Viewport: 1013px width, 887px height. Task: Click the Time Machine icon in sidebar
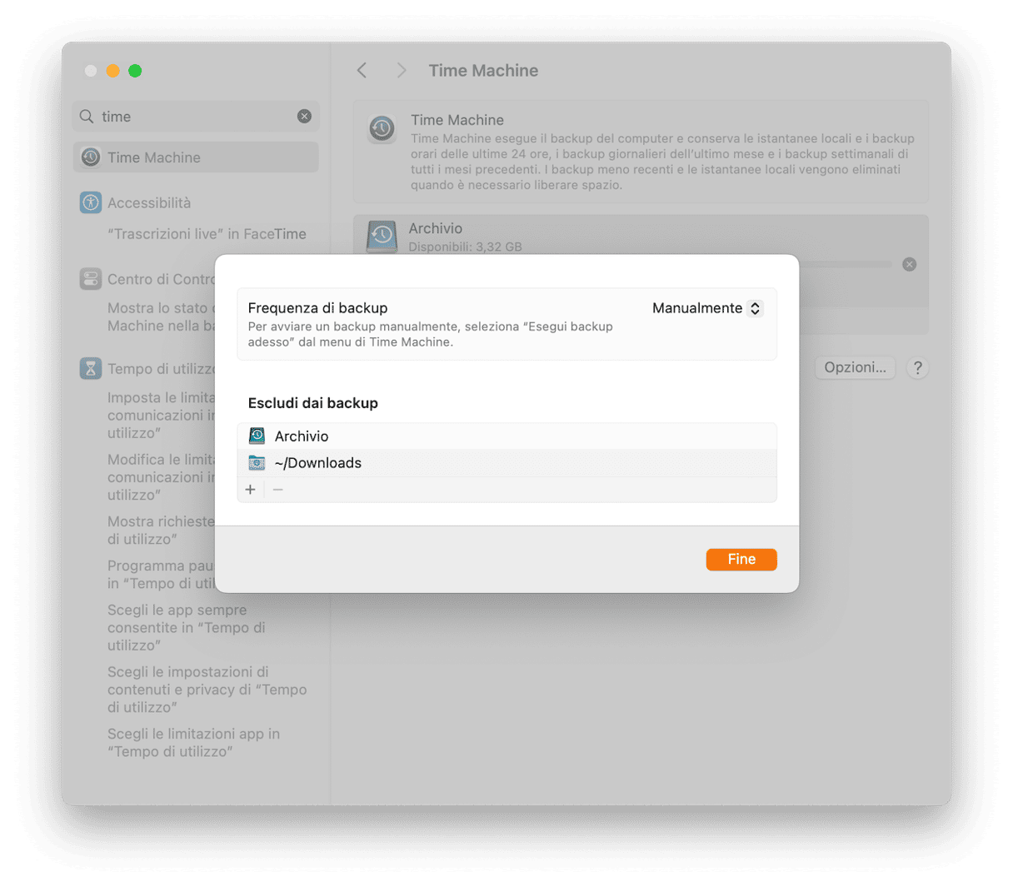pos(91,157)
